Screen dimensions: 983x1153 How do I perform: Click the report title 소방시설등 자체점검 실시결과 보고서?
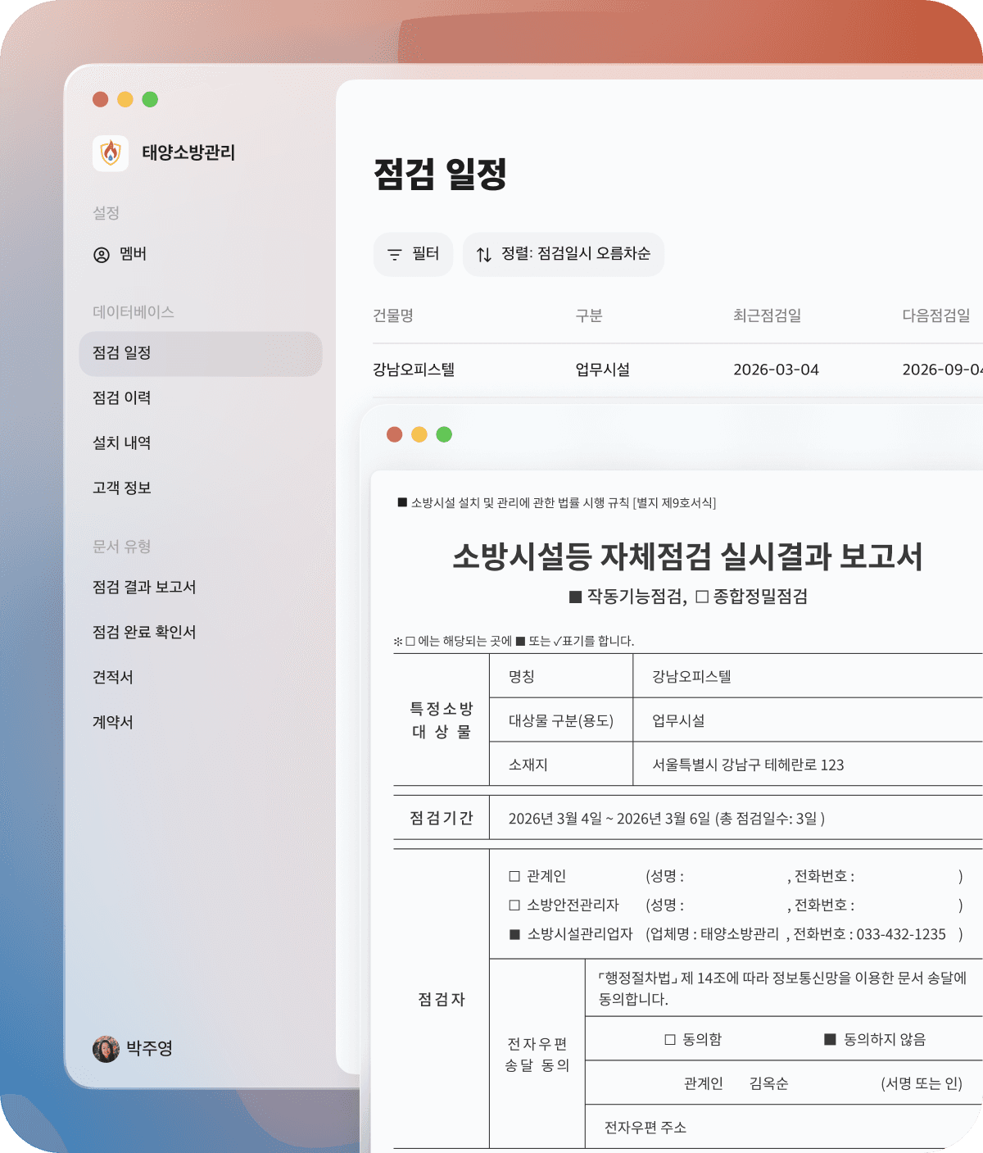(688, 557)
